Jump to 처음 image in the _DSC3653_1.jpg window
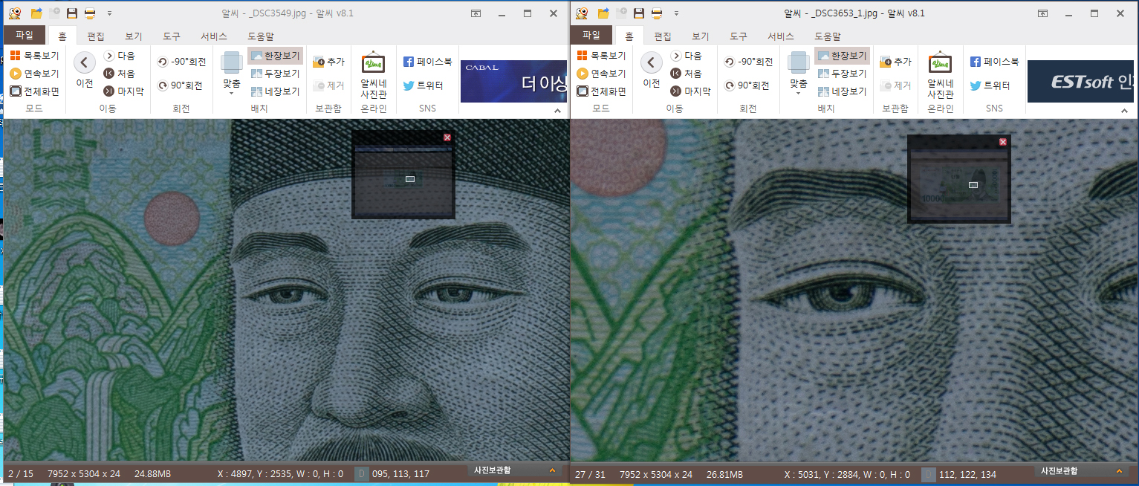 (687, 74)
